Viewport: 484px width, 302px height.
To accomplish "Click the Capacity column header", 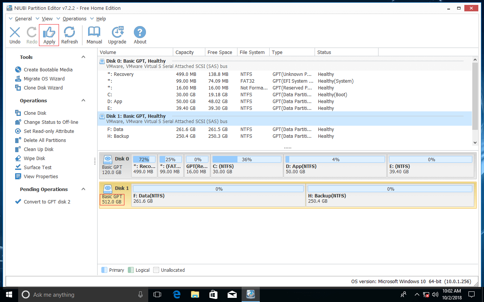I will pyautogui.click(x=185, y=52).
